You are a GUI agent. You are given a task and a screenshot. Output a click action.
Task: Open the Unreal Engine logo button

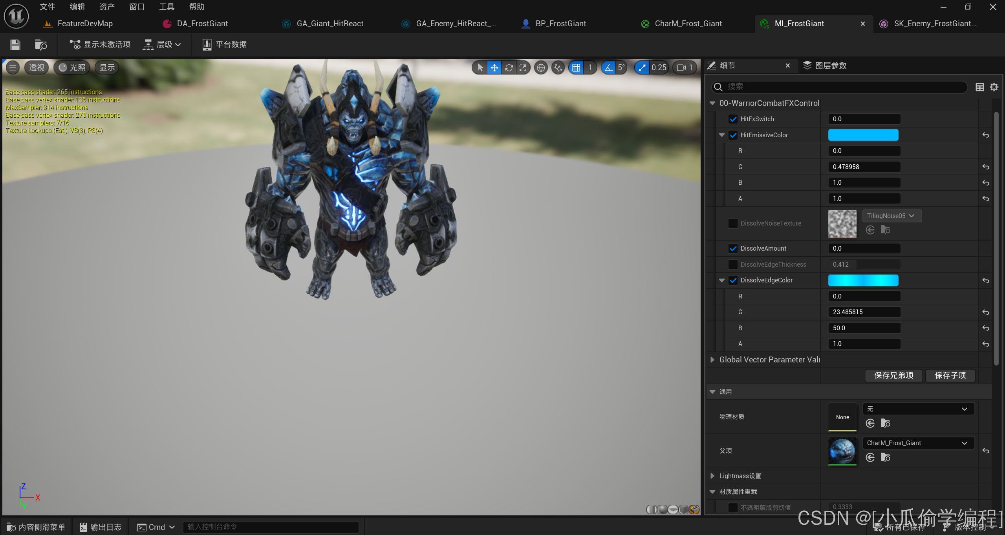point(16,16)
